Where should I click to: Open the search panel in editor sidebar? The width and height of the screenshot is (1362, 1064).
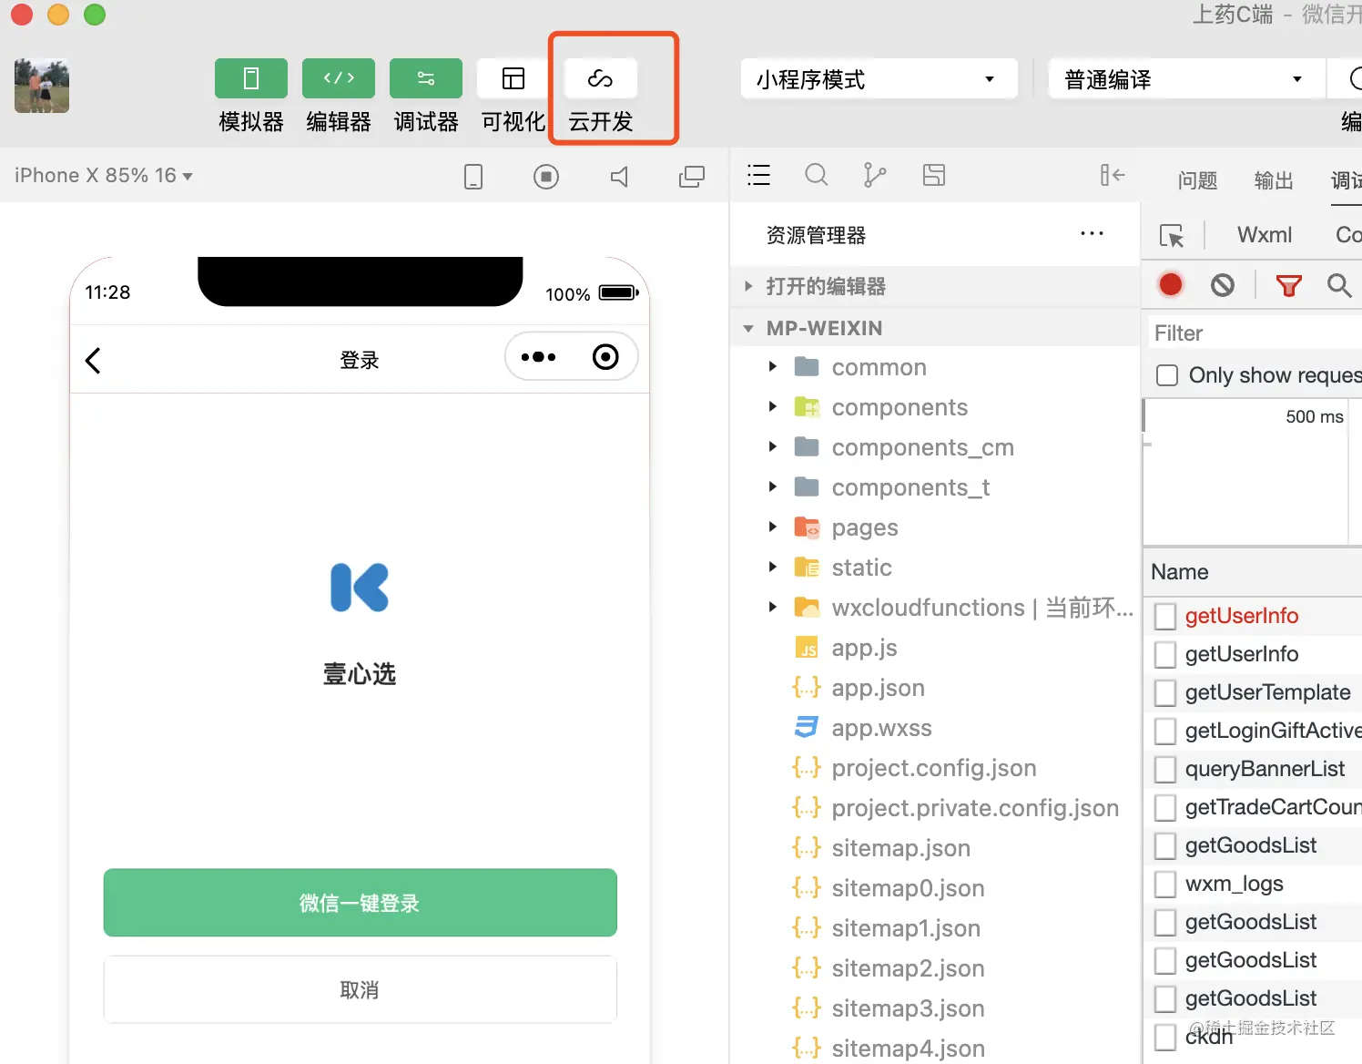817,175
